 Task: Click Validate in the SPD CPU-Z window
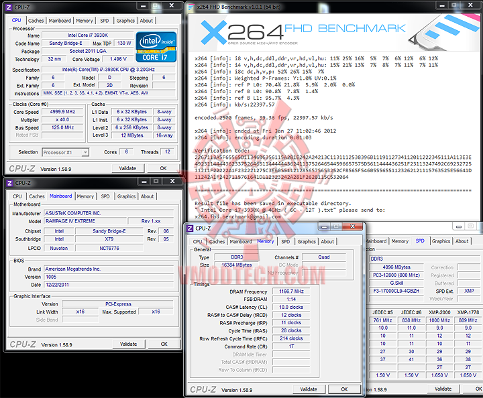pos(443,389)
